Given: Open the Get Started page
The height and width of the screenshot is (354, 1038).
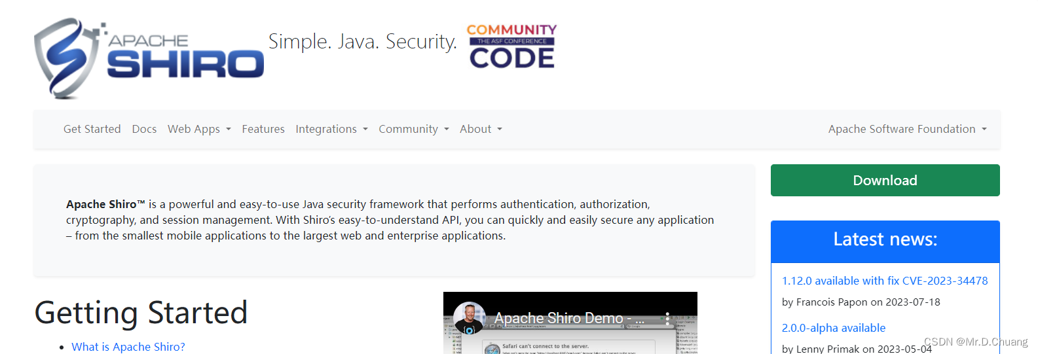Looking at the screenshot, I should click(x=92, y=129).
